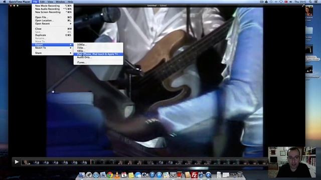Choose New Audio Recording
Viewport: 321px width, 180px height.
pyautogui.click(x=53, y=9)
